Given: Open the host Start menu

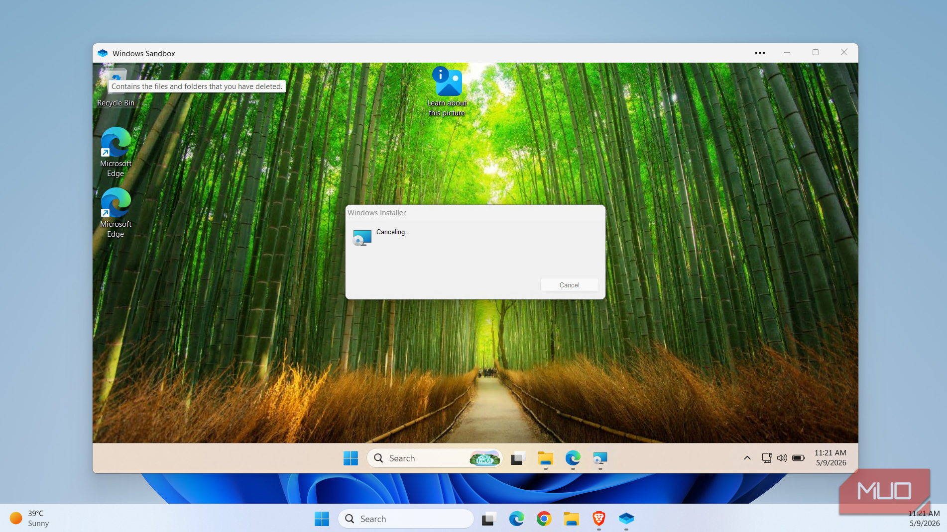Looking at the screenshot, I should pos(322,519).
